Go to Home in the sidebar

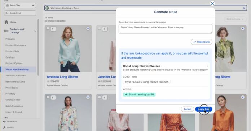(x=13, y=22)
